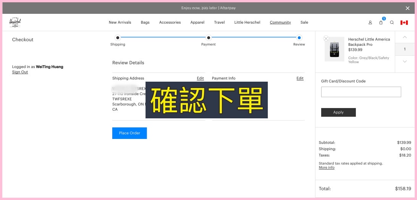Viewport: 417px width, 200px height.
Task: Click the Sign Out link
Action: click(20, 72)
